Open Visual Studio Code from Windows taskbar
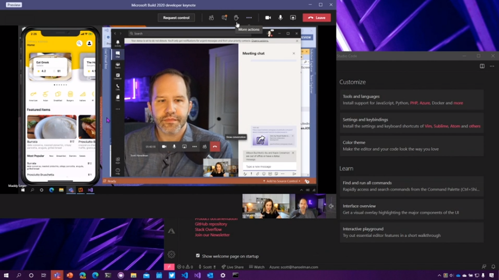The width and height of the screenshot is (499, 280). tap(185, 275)
